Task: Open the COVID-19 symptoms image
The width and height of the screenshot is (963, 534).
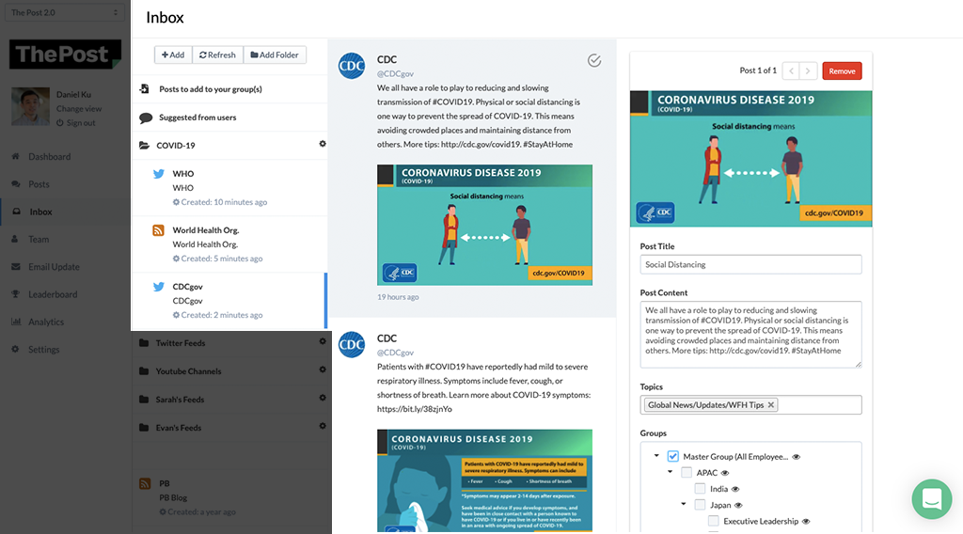Action: (x=484, y=480)
